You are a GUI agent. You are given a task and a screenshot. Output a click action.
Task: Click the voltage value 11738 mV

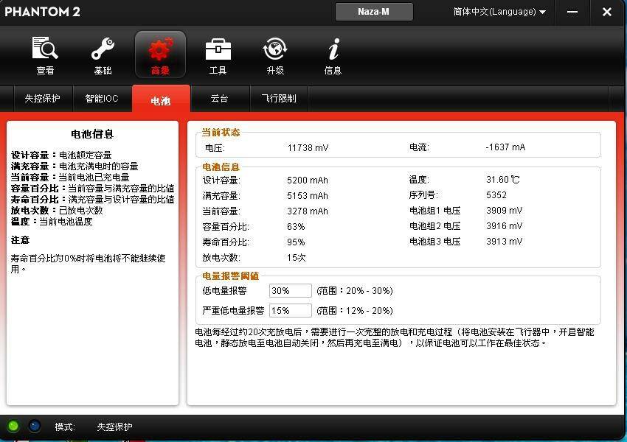[308, 148]
